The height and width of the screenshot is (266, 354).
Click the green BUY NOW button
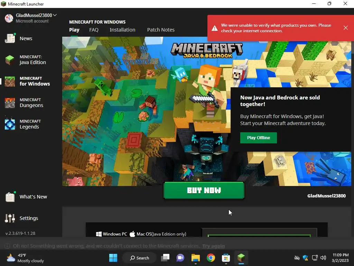click(204, 190)
